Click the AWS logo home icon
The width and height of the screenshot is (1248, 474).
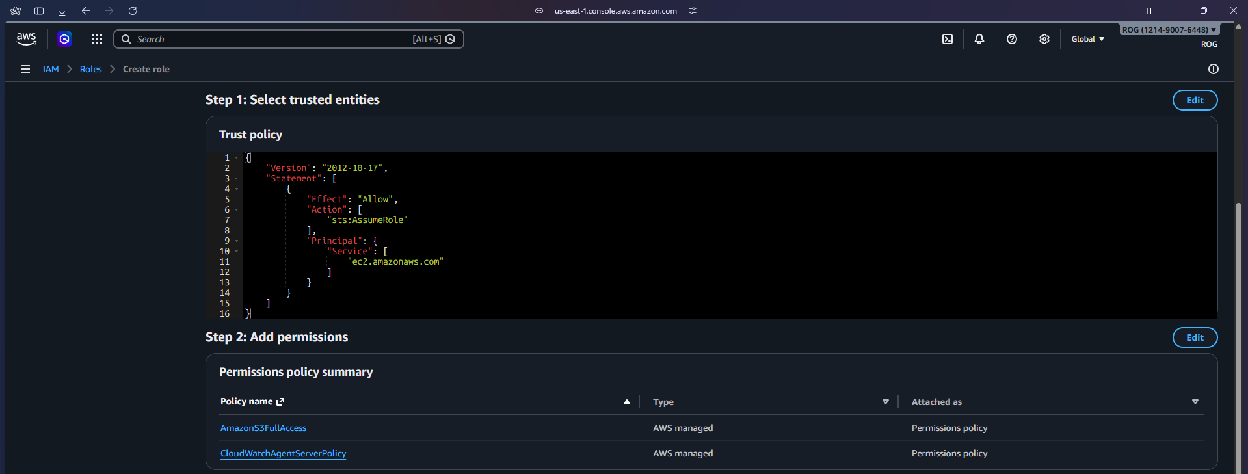(x=26, y=39)
